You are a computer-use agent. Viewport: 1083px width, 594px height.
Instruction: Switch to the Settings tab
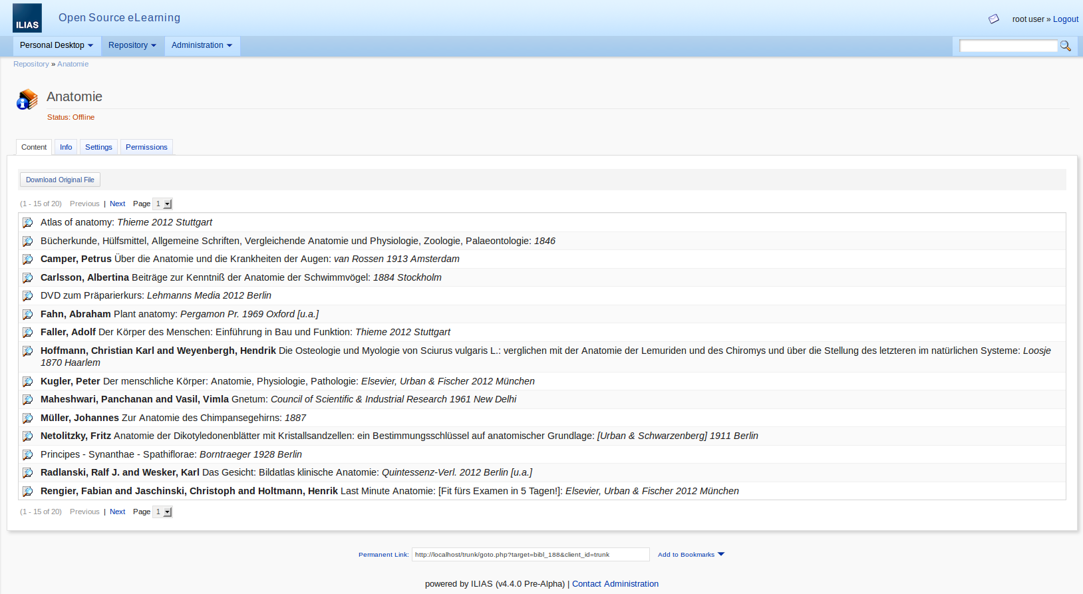click(x=98, y=147)
